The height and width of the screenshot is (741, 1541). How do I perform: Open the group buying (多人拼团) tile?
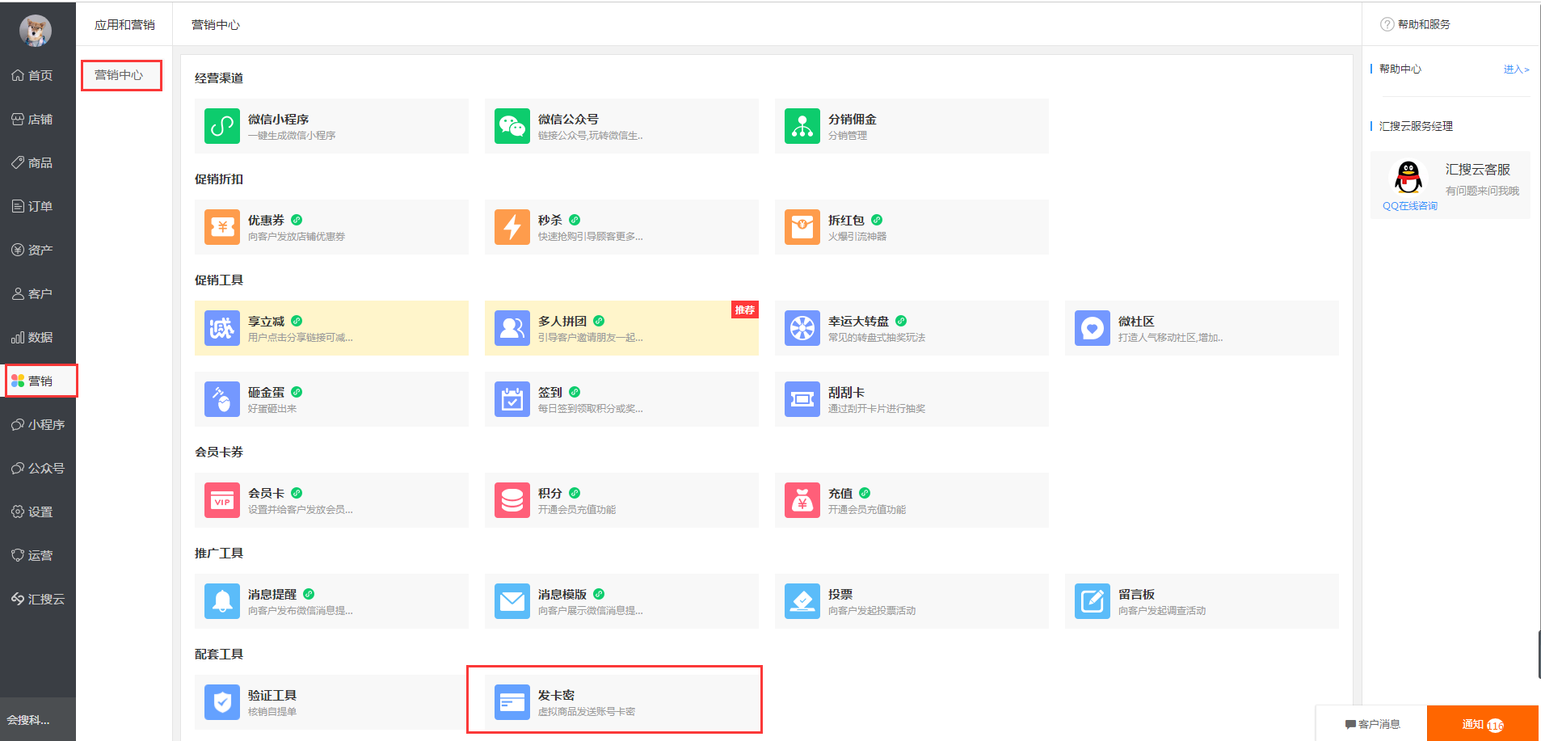pos(621,329)
